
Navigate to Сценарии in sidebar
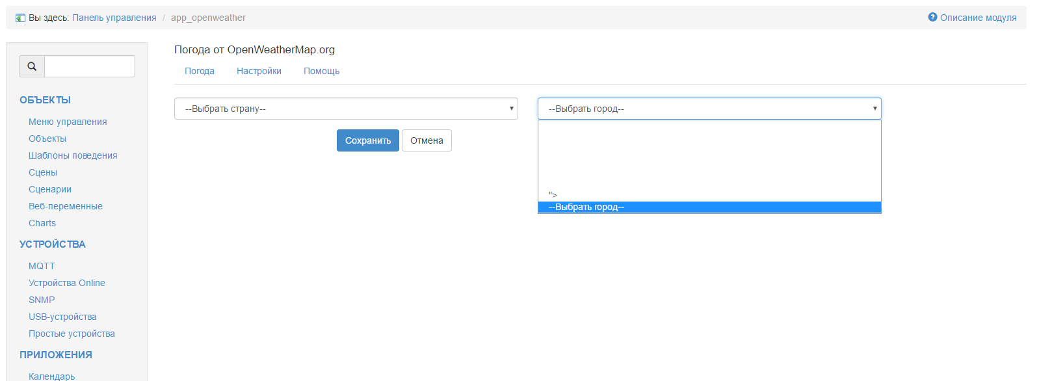click(x=50, y=189)
